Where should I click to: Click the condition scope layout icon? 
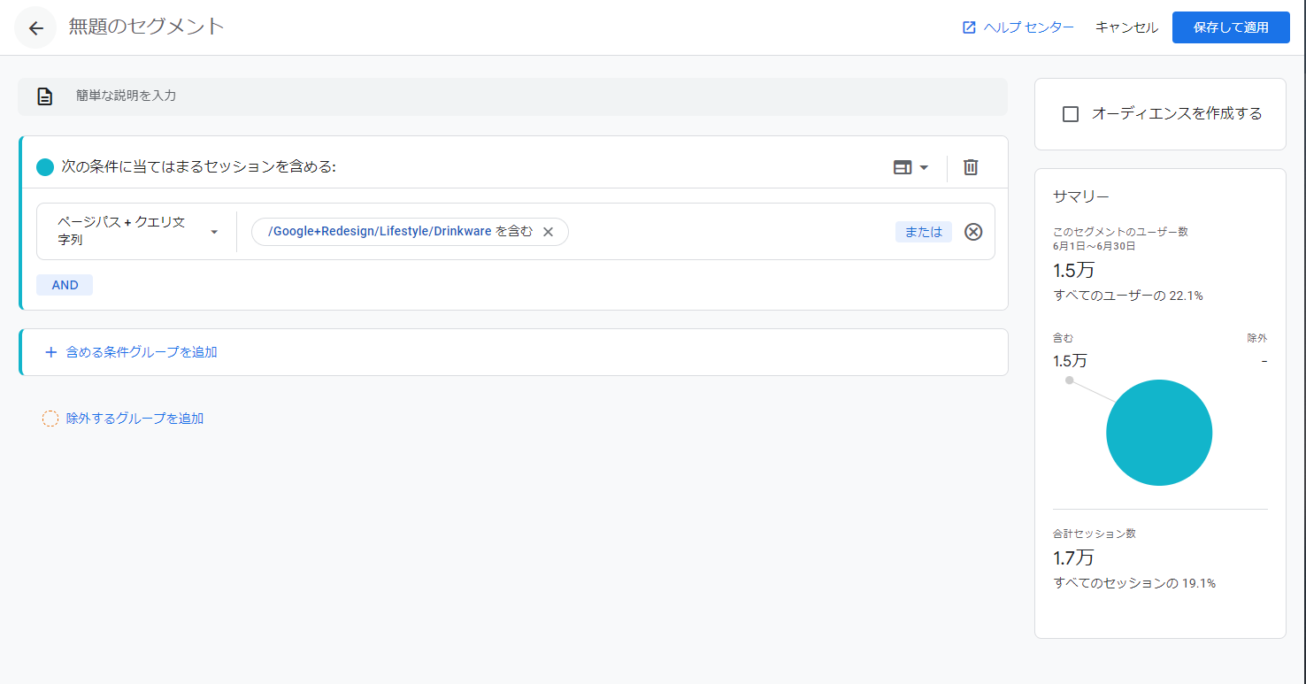902,167
